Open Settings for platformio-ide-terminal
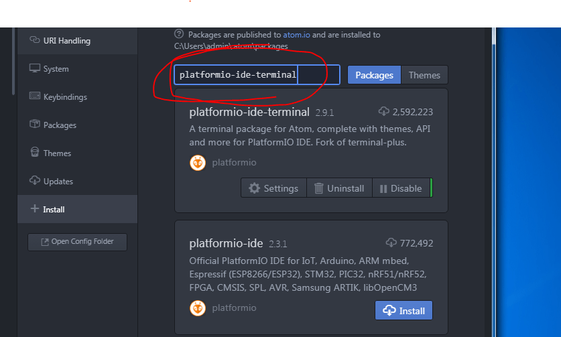This screenshot has width=561, height=337. click(273, 188)
